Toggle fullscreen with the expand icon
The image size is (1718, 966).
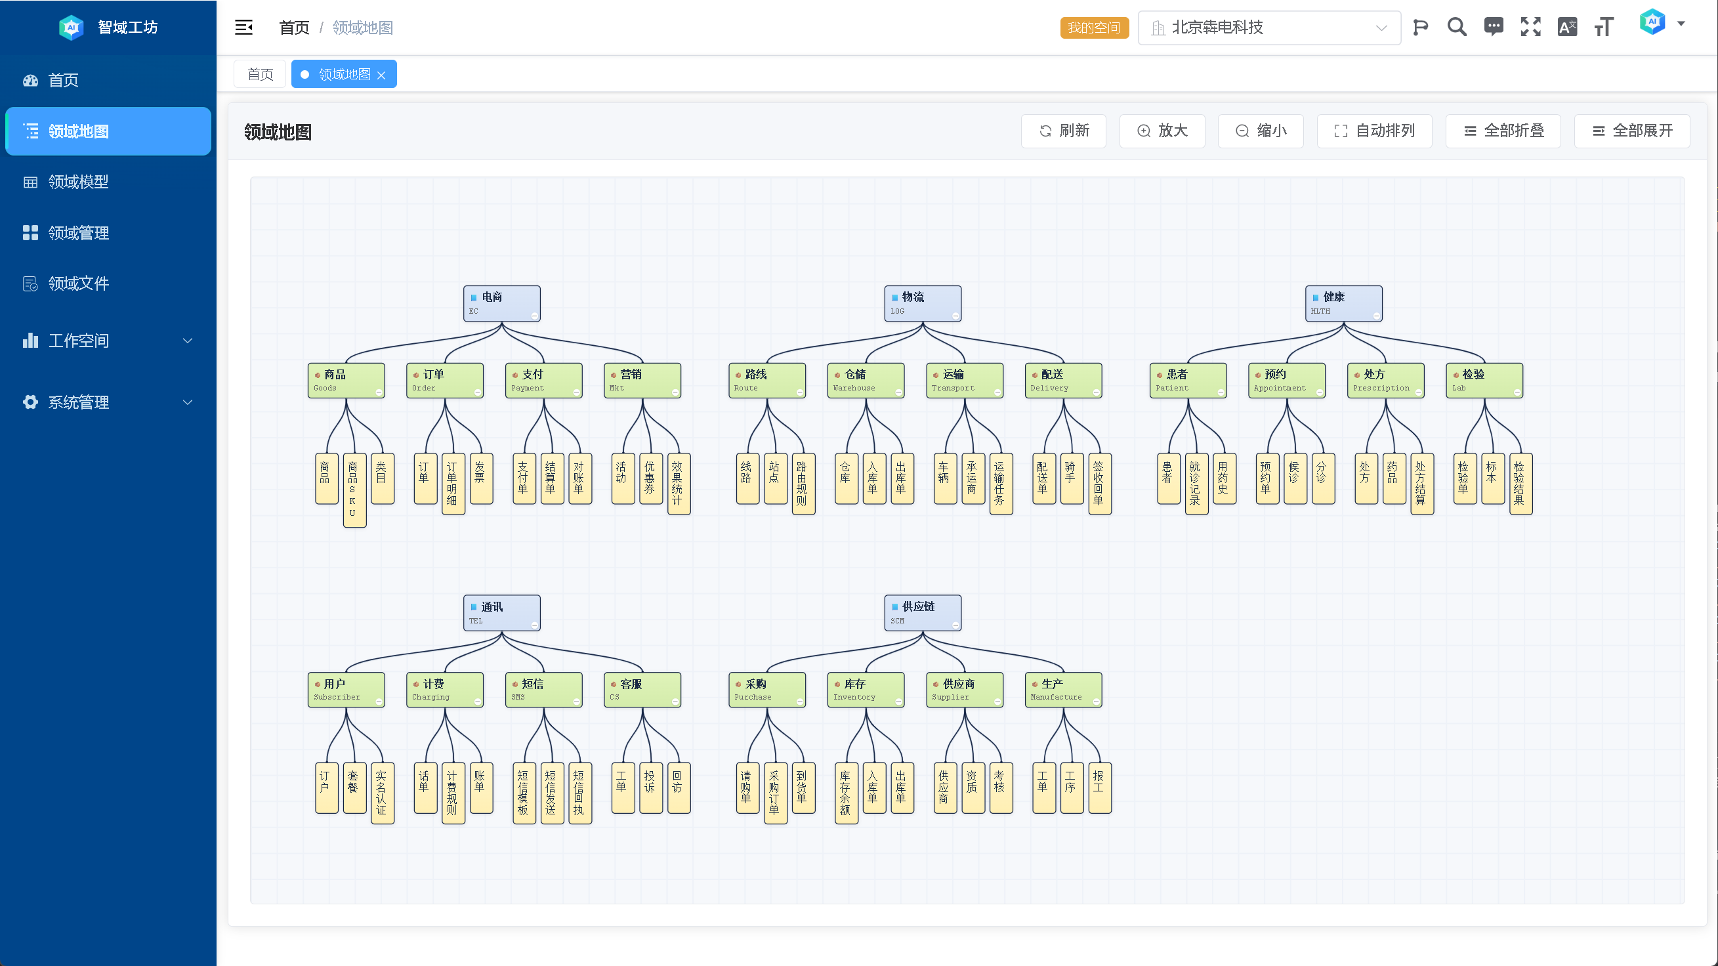1530,28
